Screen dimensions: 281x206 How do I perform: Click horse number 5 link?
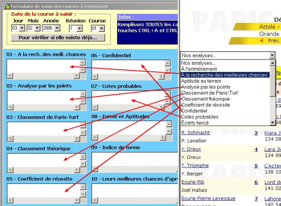[256, 166]
